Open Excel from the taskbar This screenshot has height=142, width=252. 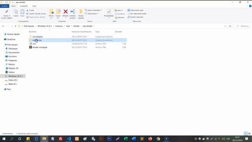pyautogui.click(x=126, y=139)
